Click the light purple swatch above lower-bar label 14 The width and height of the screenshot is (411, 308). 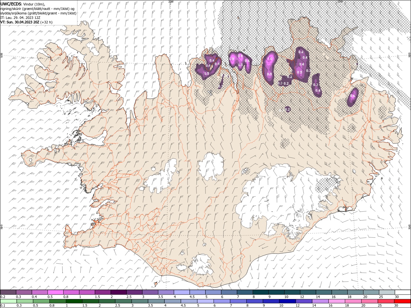(x=320, y=301)
